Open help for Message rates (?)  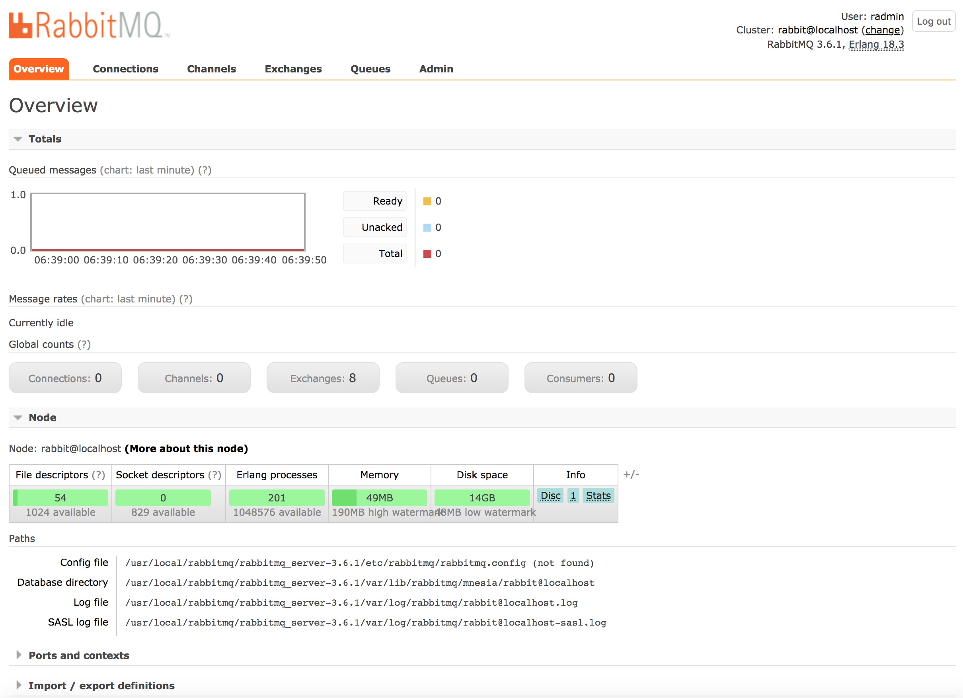pos(185,299)
